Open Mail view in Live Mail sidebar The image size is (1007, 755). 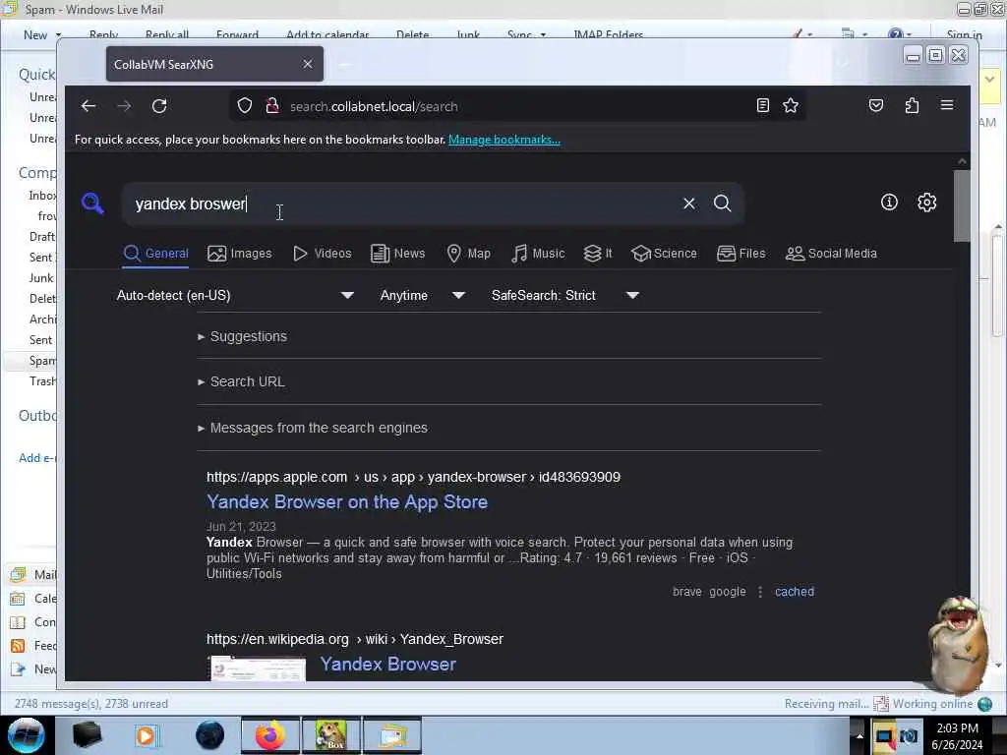[x=33, y=574]
